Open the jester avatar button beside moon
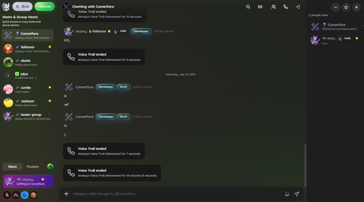This screenshot has width=364, height=202. pos(33,195)
